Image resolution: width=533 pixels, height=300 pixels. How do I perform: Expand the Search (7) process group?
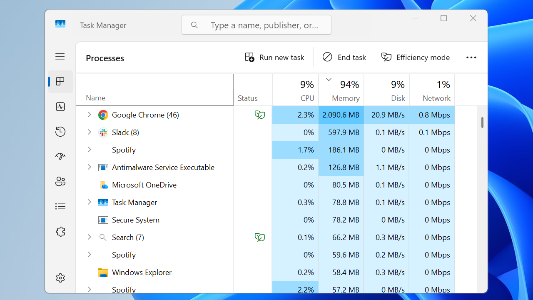[89, 237]
